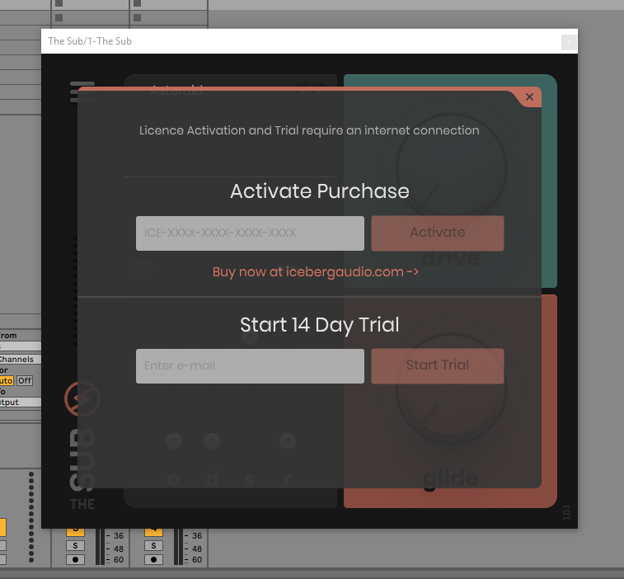Close The Sub plugin window

tap(569, 42)
